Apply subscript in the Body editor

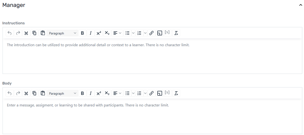107,93
